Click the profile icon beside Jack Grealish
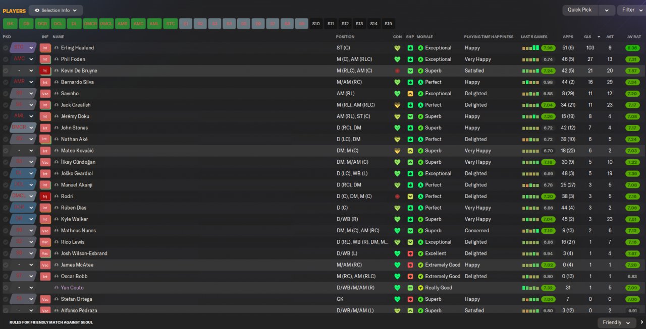Screen dimensions: 646x329 point(57,105)
